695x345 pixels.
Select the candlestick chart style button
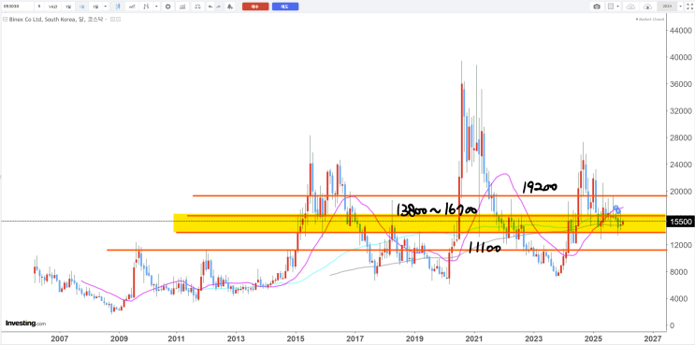tap(118, 7)
